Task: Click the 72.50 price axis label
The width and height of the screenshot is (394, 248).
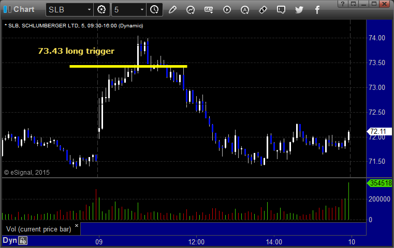Action: [x=377, y=112]
